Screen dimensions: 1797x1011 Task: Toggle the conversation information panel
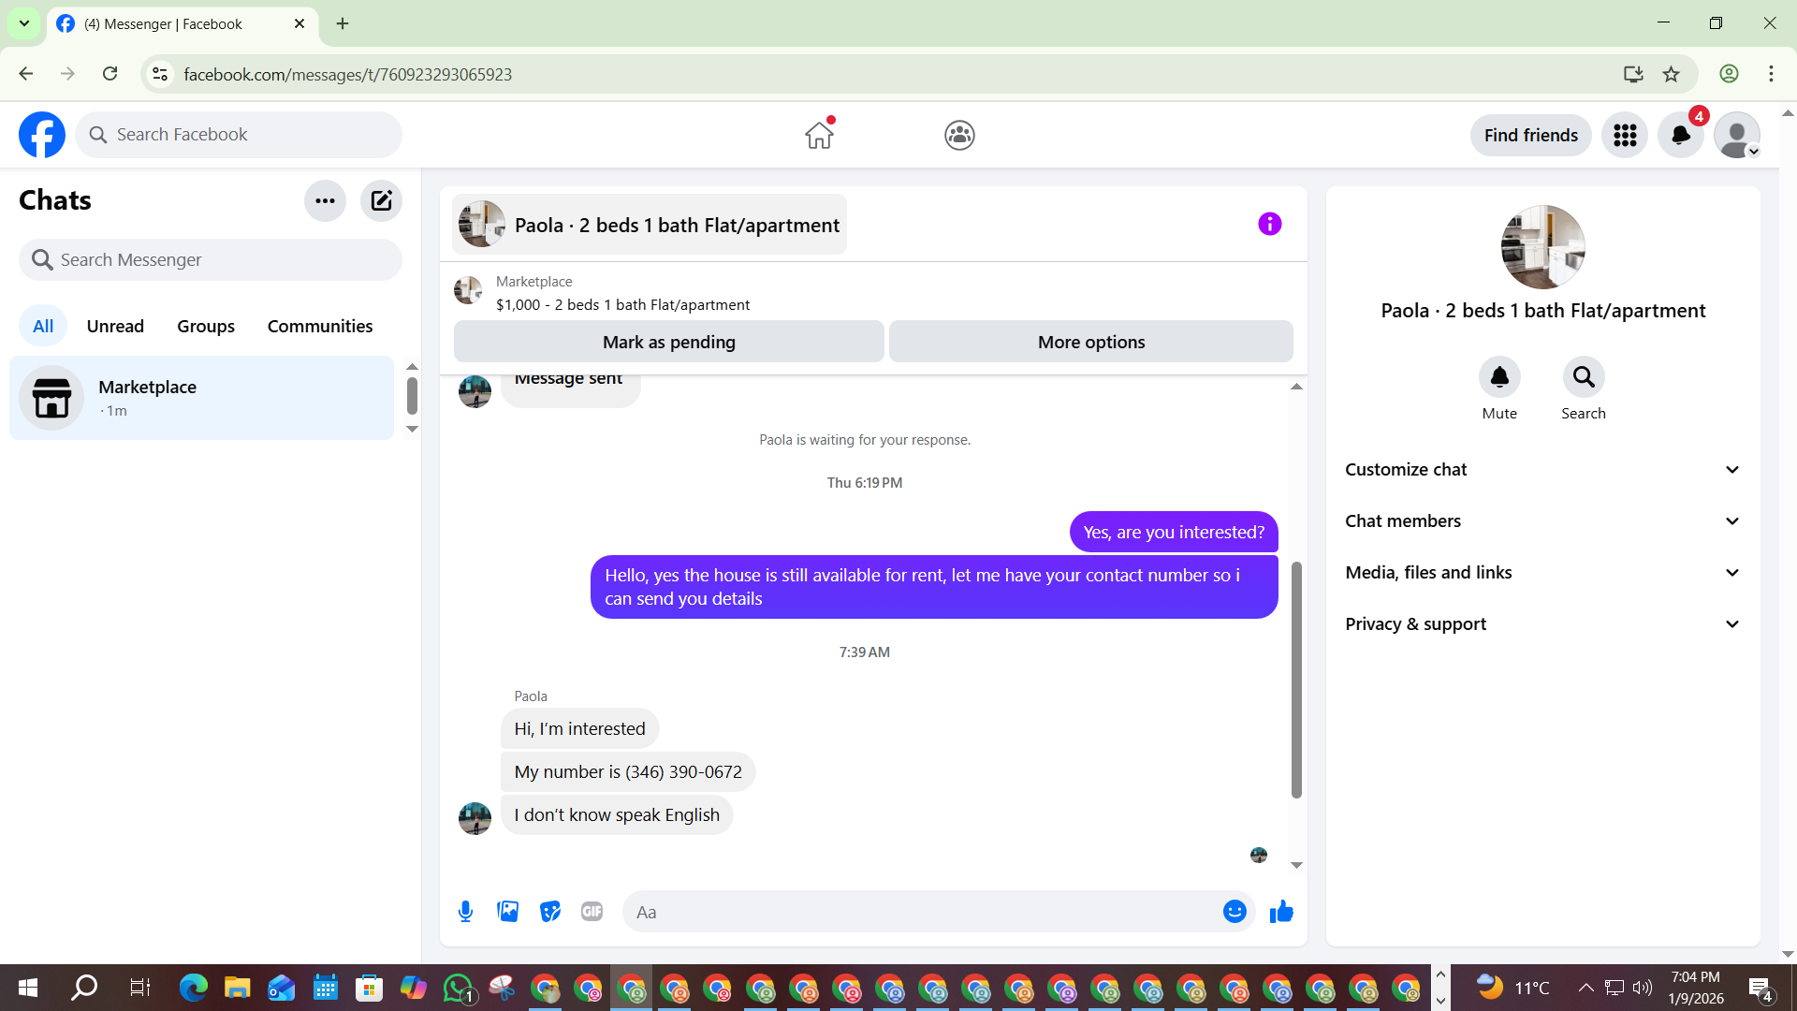pos(1269,224)
